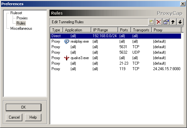
Task: Move rule down with down arrow icon
Action: pos(180,22)
